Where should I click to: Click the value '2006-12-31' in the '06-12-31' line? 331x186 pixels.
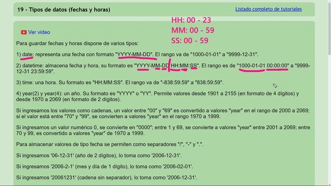tap(166, 156)
